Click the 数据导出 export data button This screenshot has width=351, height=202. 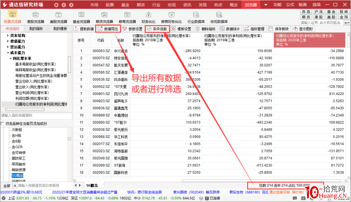[x=108, y=29]
